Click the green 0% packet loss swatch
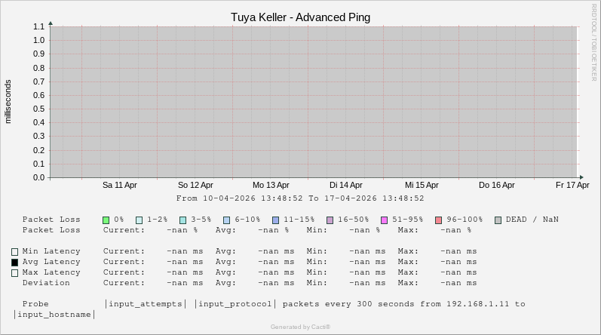The width and height of the screenshot is (601, 335). click(x=106, y=220)
